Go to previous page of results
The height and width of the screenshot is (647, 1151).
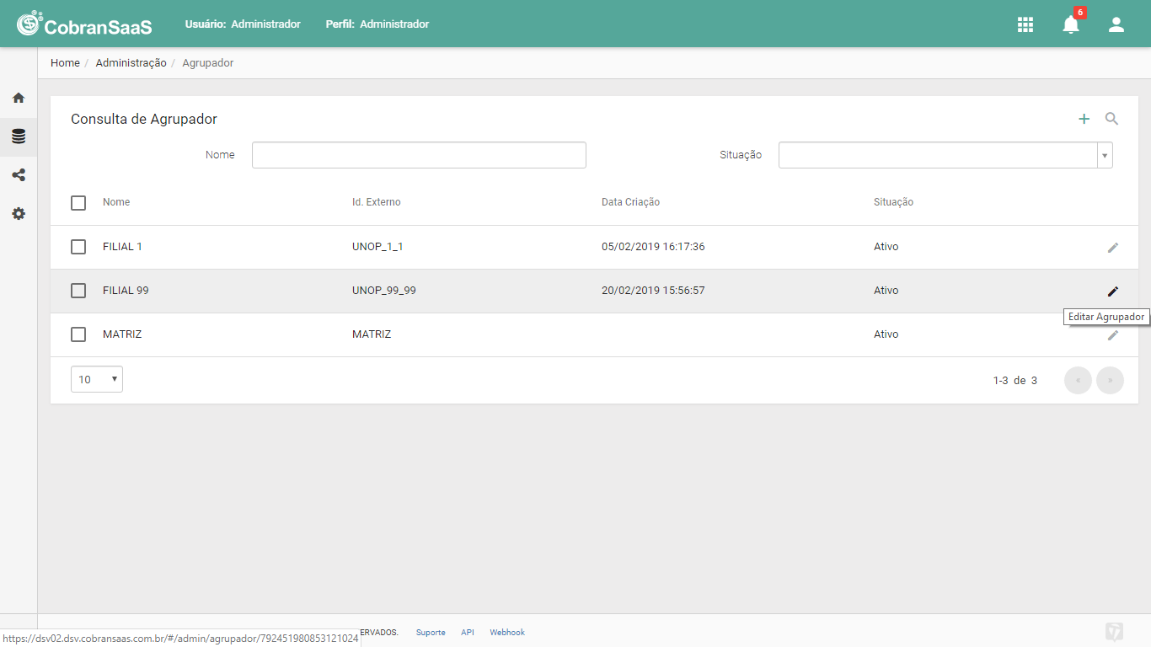1078,380
